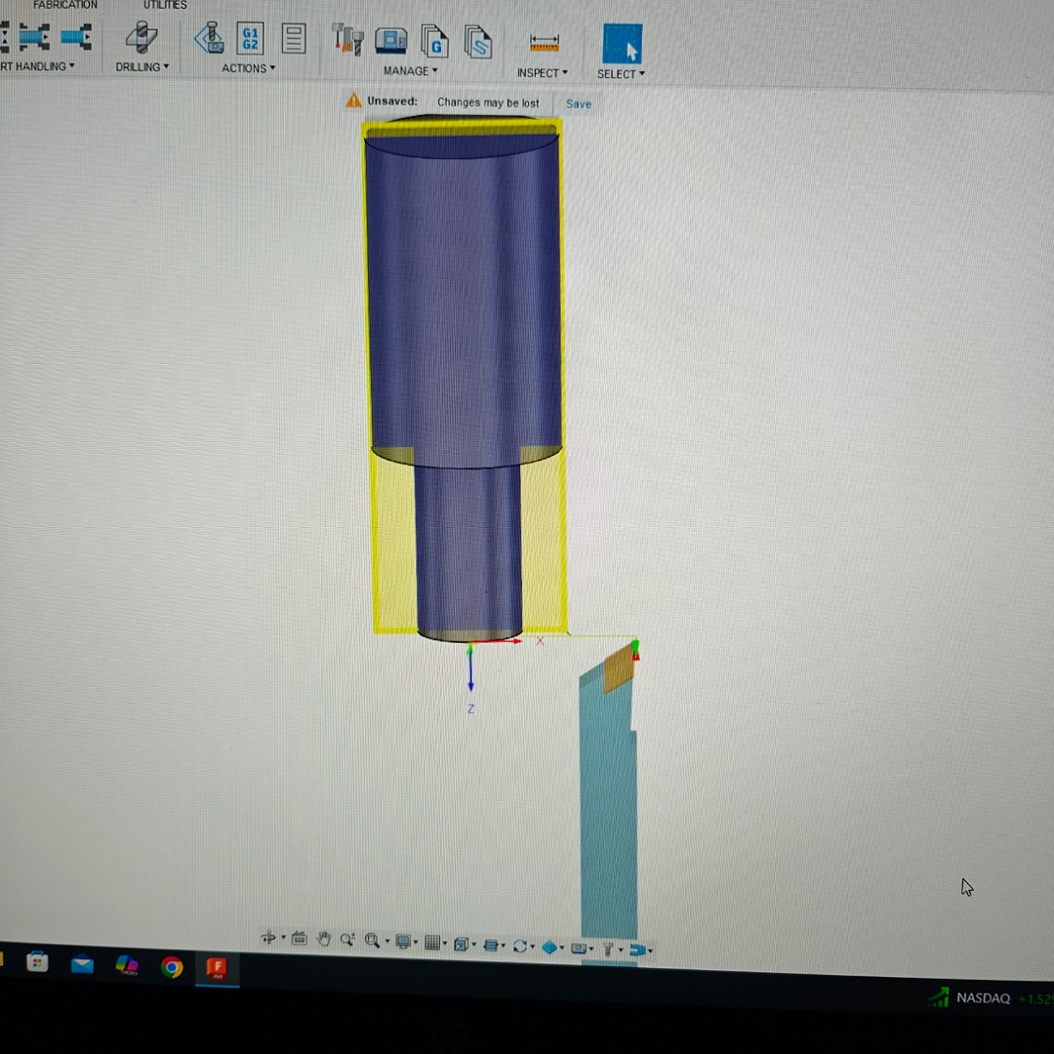Expand the Actions dropdown menu
The width and height of the screenshot is (1054, 1054).
coord(272,68)
